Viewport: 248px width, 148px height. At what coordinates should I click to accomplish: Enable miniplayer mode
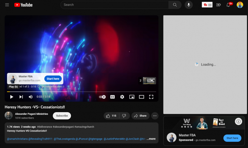pos(132,97)
